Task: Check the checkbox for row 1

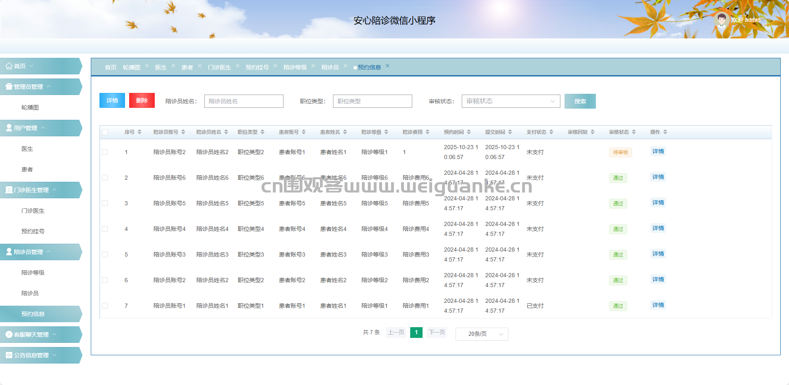Action: (105, 152)
